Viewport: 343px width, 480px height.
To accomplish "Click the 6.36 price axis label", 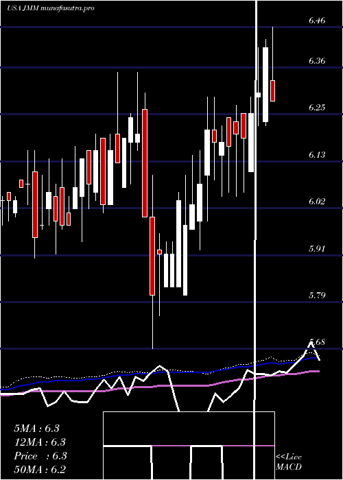I will click(317, 61).
